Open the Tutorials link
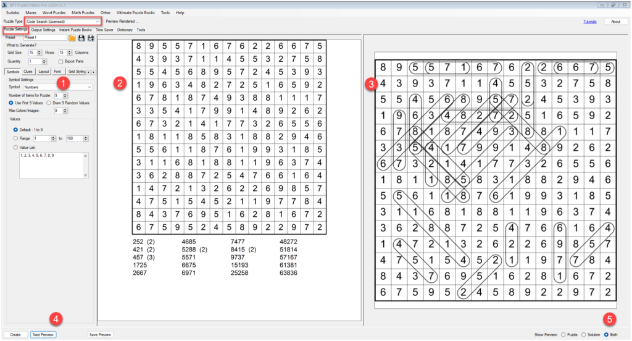This screenshot has width=632, height=341. coord(590,22)
